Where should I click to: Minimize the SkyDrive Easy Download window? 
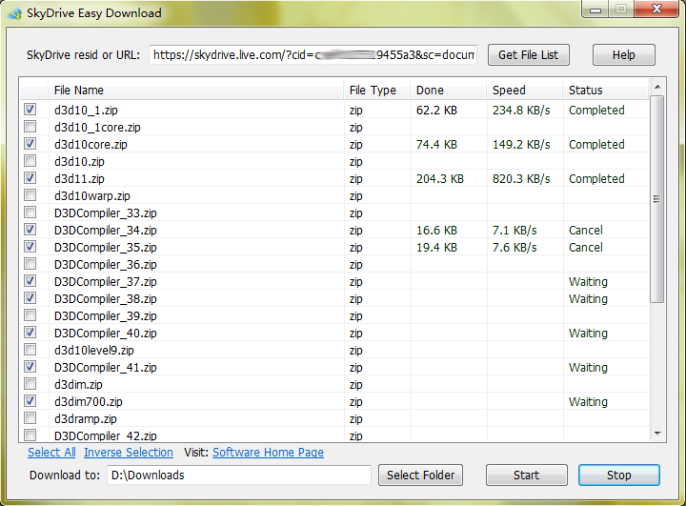pos(595,10)
